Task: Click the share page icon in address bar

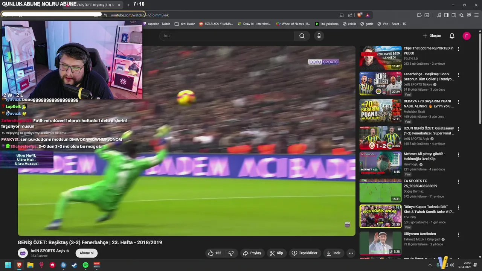Action: (350, 15)
